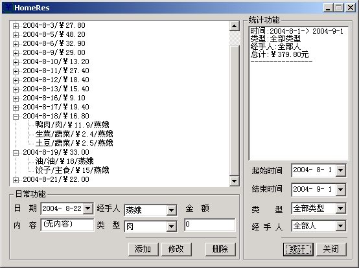Expand the 2004-8-6 tree node
This screenshot has height=268, width=359.
[16, 44]
